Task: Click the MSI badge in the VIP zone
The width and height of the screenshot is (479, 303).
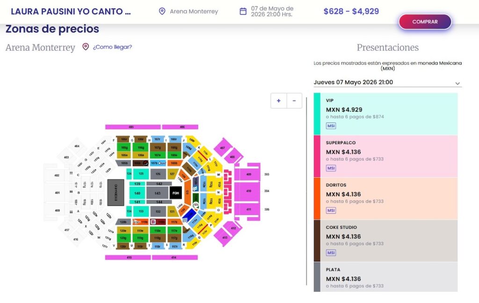Action: 331,126
